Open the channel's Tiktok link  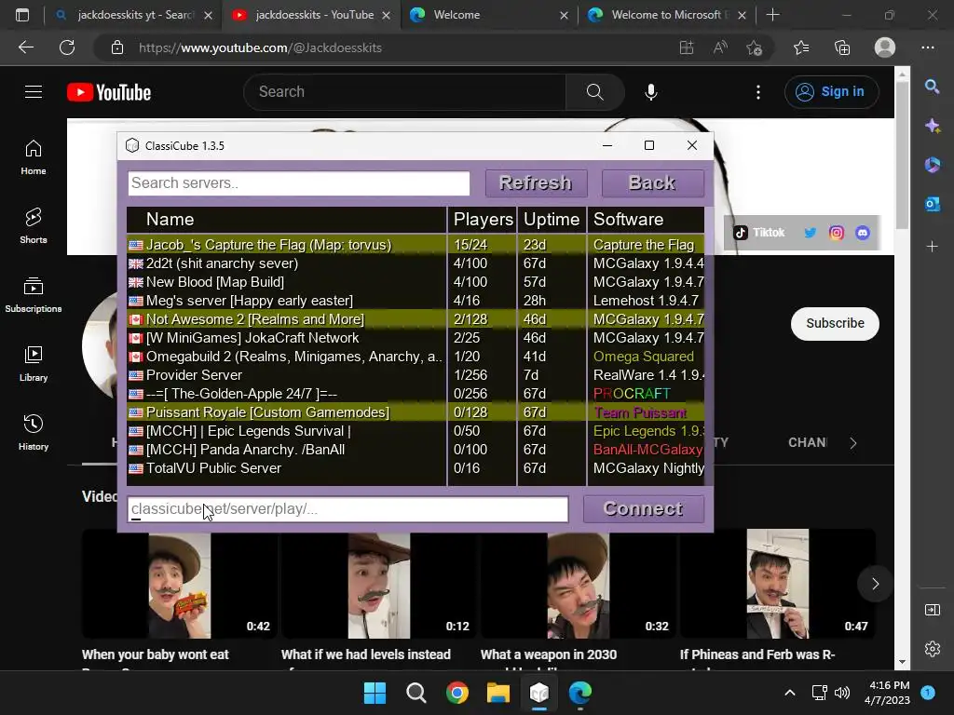(759, 232)
